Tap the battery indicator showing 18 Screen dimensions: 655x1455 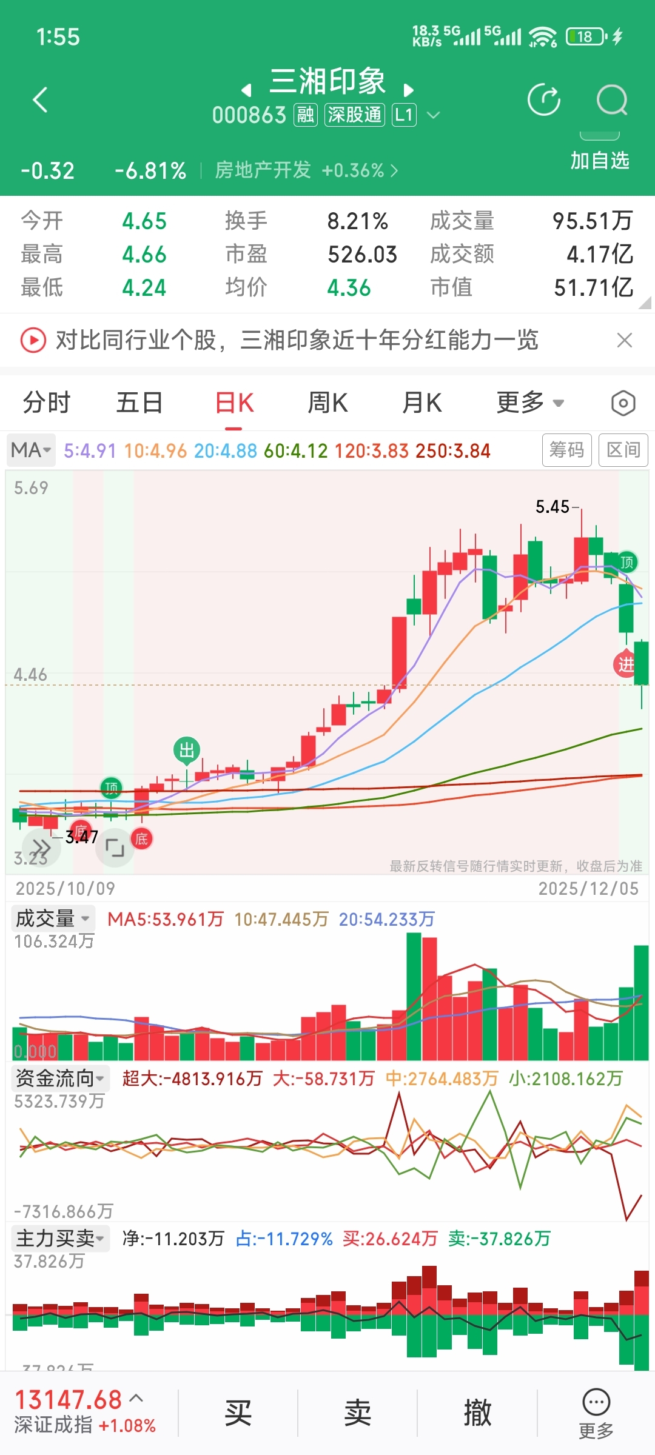coord(586,37)
